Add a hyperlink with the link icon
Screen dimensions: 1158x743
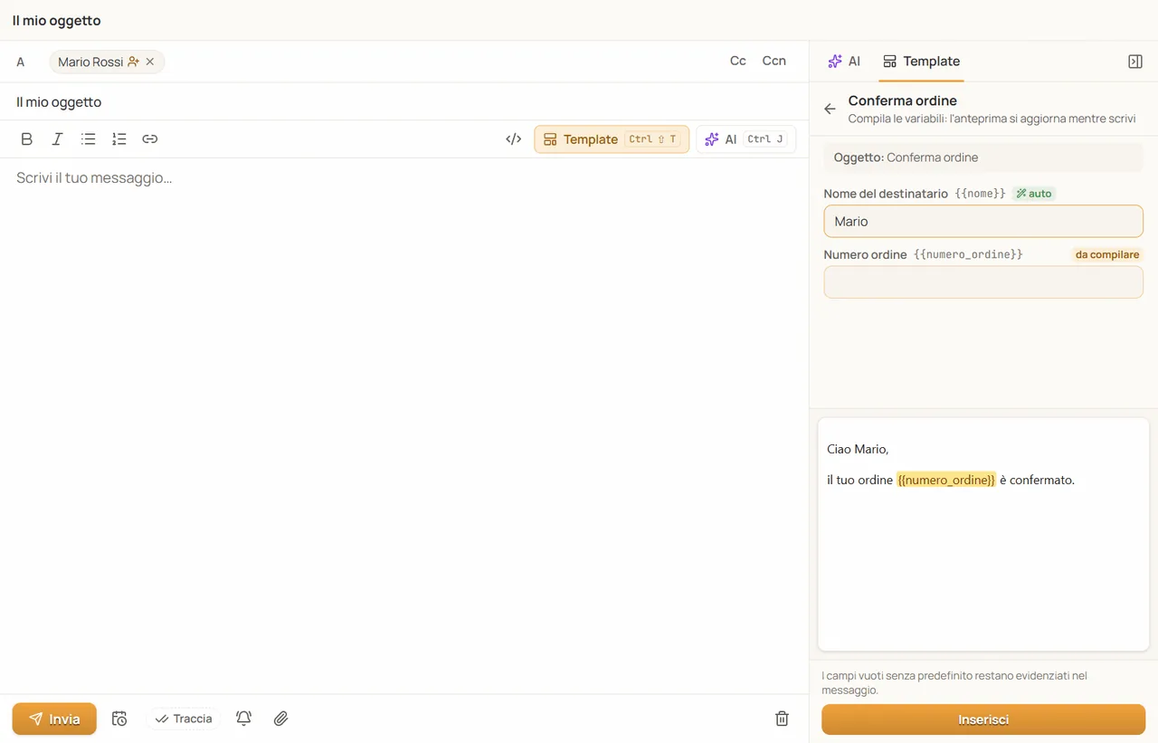pyautogui.click(x=150, y=139)
